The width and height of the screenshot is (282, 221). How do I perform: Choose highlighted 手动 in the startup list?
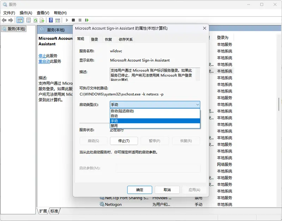pos(155,121)
